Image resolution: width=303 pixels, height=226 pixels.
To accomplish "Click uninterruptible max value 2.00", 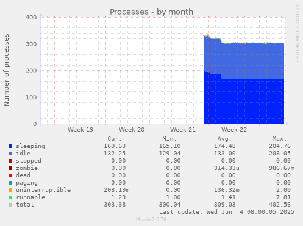I will [x=283, y=190].
